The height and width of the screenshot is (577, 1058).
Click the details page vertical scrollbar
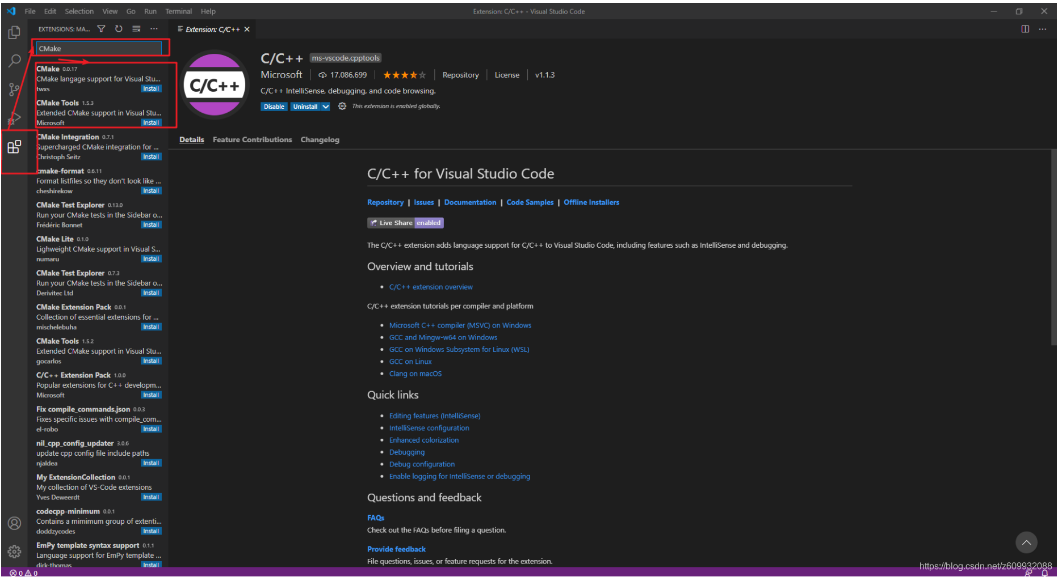pyautogui.click(x=1053, y=247)
